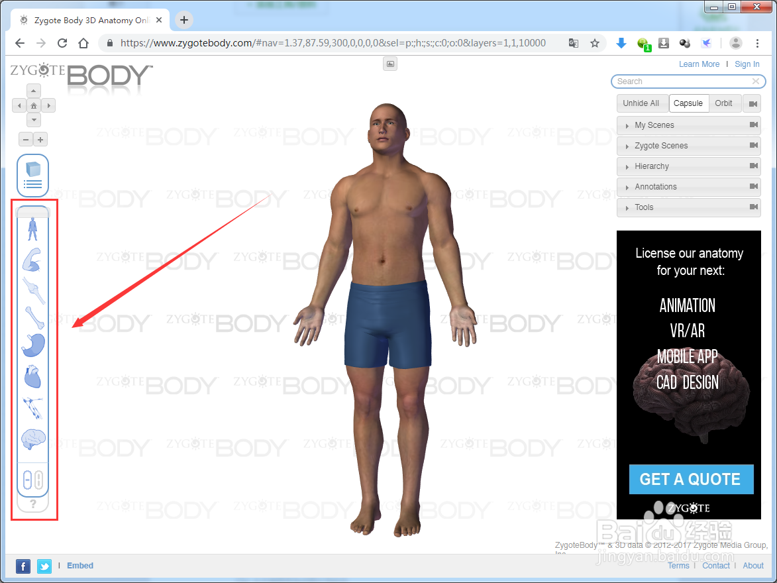
Task: Clear the search box with X
Action: pos(756,81)
